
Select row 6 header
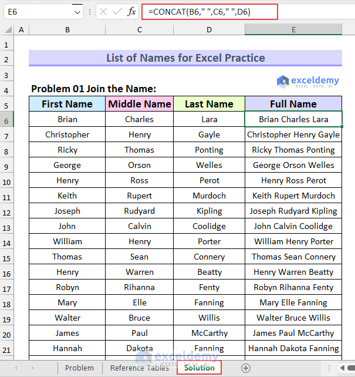(x=6, y=121)
